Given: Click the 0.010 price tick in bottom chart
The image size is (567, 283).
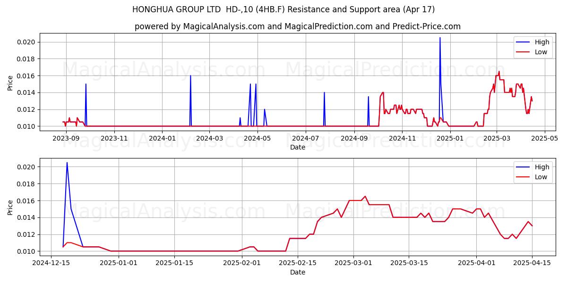Looking at the screenshot, I should (27, 251).
